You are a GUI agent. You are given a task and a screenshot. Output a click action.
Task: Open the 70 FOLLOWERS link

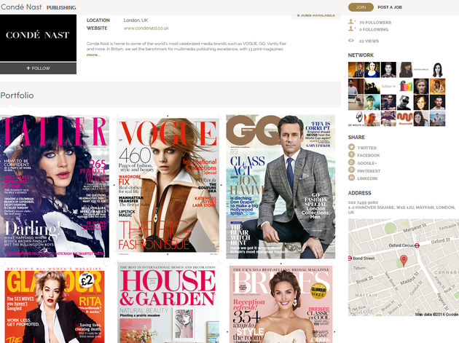click(x=375, y=23)
